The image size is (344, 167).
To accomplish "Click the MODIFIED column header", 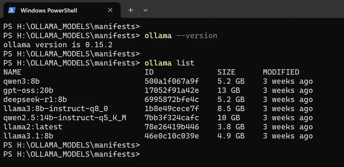I will 281,72.
